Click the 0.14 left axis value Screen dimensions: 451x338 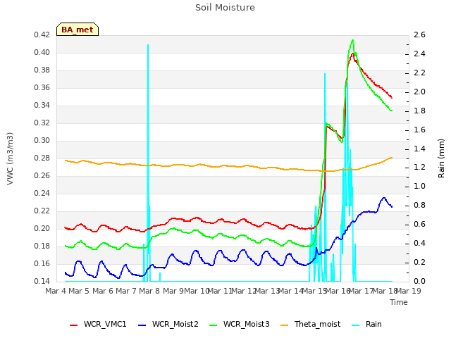42,281
